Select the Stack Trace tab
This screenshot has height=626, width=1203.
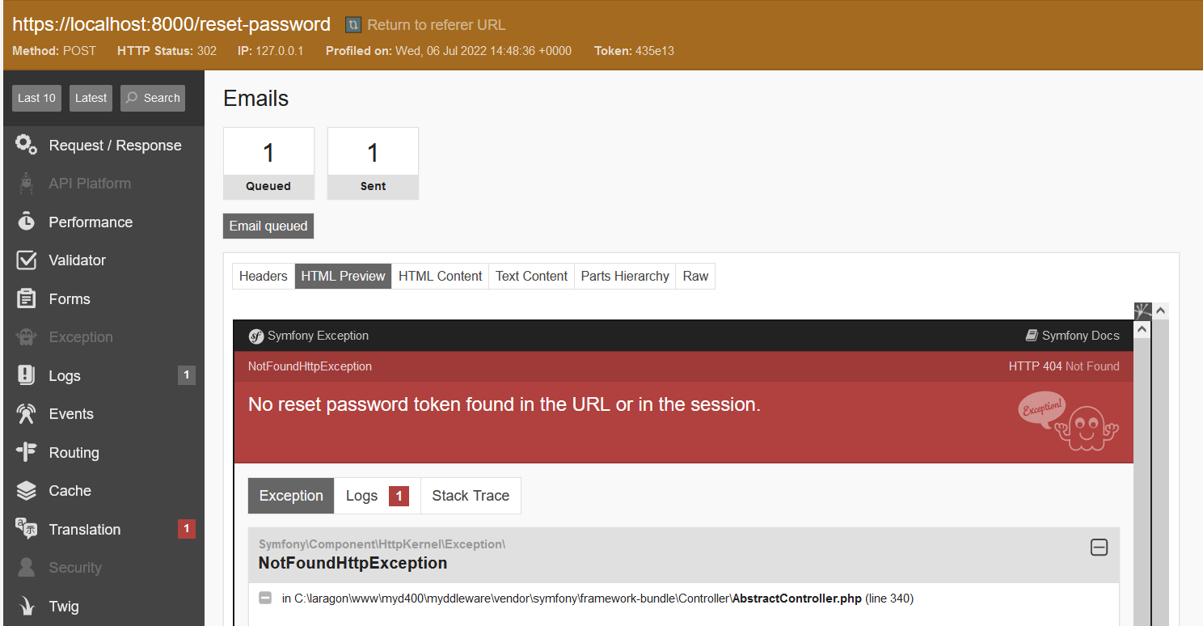point(471,495)
